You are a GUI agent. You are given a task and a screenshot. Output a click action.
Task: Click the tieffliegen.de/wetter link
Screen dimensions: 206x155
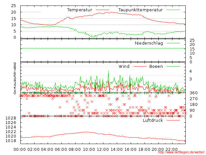[x=181, y=152]
